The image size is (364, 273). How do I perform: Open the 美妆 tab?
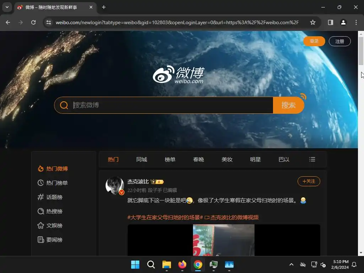point(227,160)
